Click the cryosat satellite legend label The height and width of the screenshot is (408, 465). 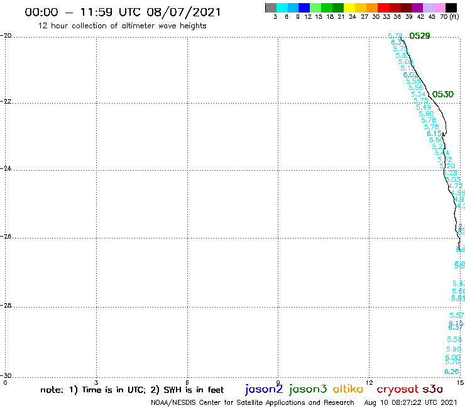pyautogui.click(x=397, y=389)
